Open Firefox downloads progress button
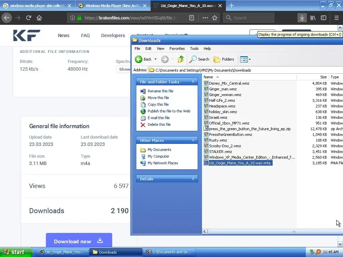 click(x=302, y=18)
